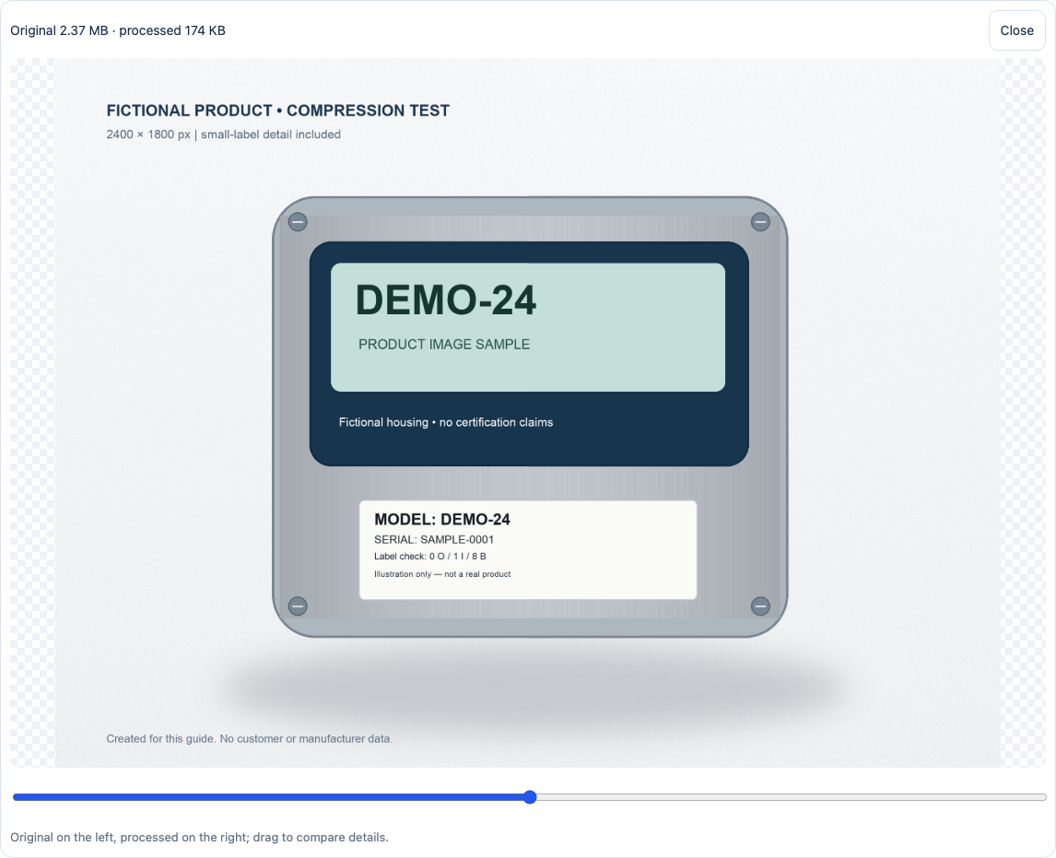Click the bottom-left screw on the housing
This screenshot has height=858, width=1056.
[x=298, y=606]
